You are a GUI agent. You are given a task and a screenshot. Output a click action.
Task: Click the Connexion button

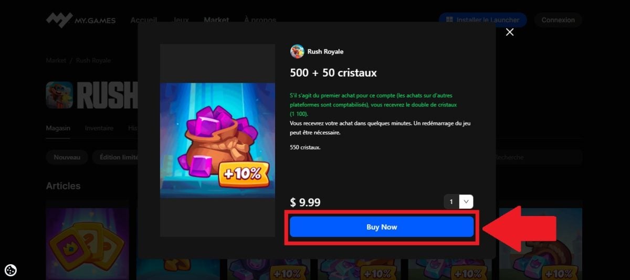tap(558, 20)
